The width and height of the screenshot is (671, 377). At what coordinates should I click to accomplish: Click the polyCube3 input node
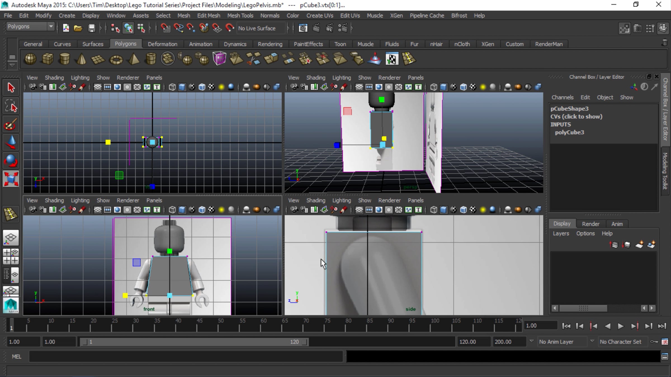click(x=569, y=132)
